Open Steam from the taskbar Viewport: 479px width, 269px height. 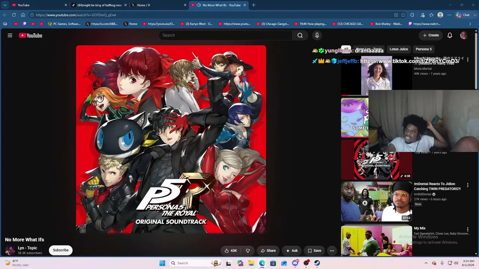point(317,263)
